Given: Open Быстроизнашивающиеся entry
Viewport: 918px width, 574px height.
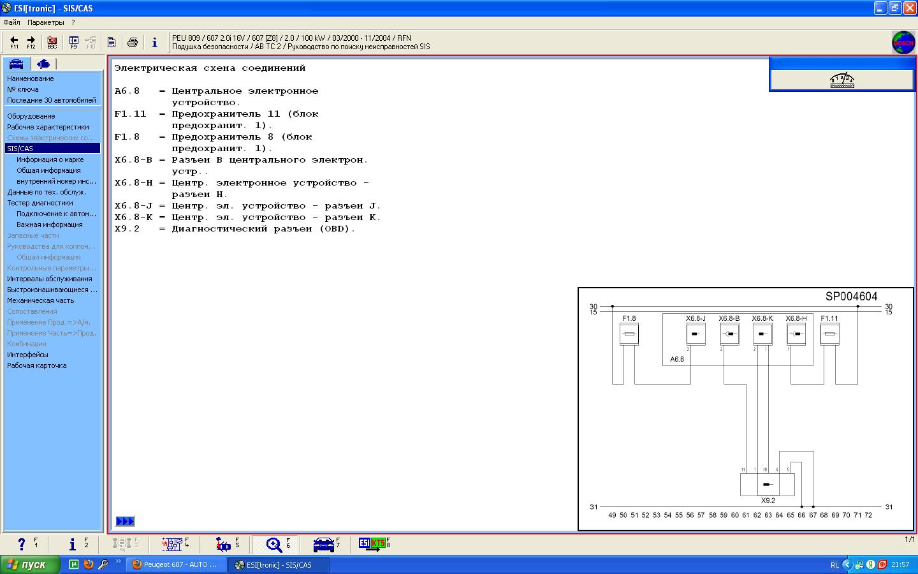Looking at the screenshot, I should point(52,290).
